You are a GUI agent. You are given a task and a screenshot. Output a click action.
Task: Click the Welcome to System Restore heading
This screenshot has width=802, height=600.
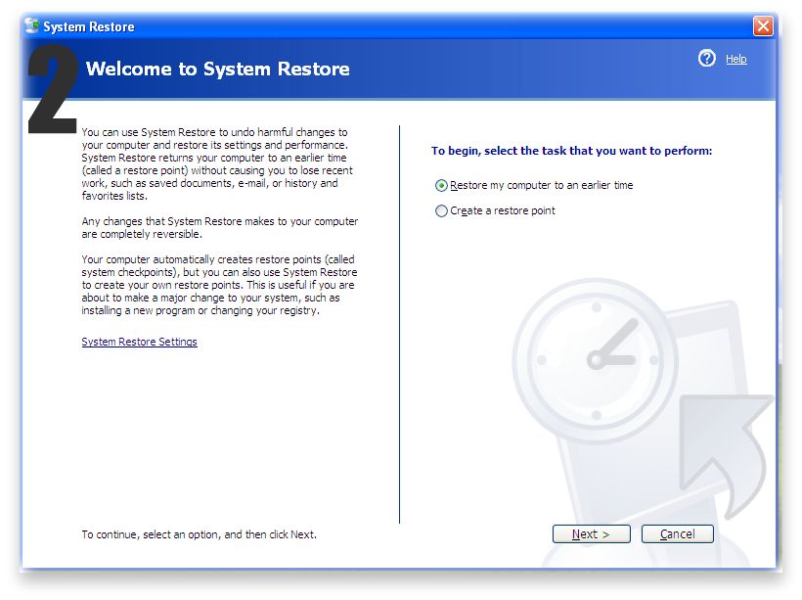pos(217,69)
